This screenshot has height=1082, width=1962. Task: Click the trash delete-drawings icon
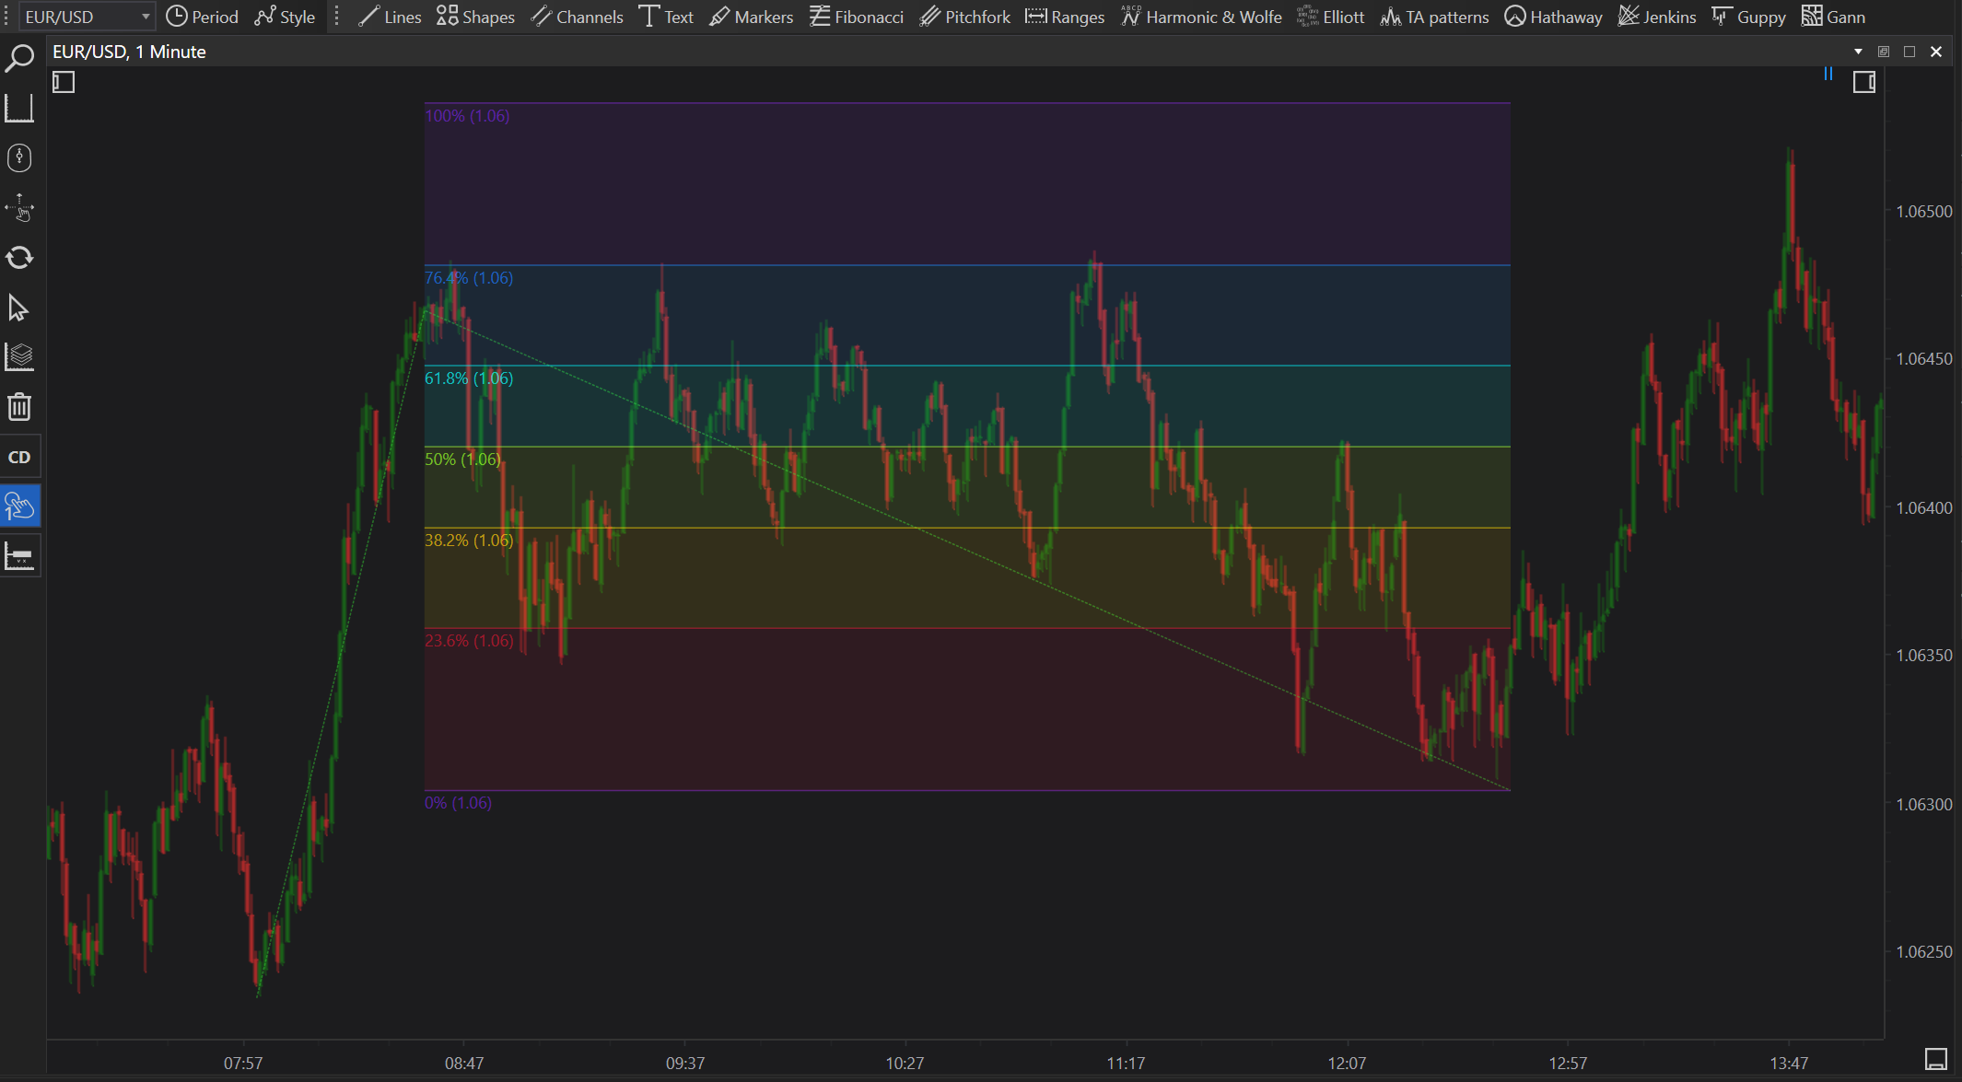(x=19, y=406)
